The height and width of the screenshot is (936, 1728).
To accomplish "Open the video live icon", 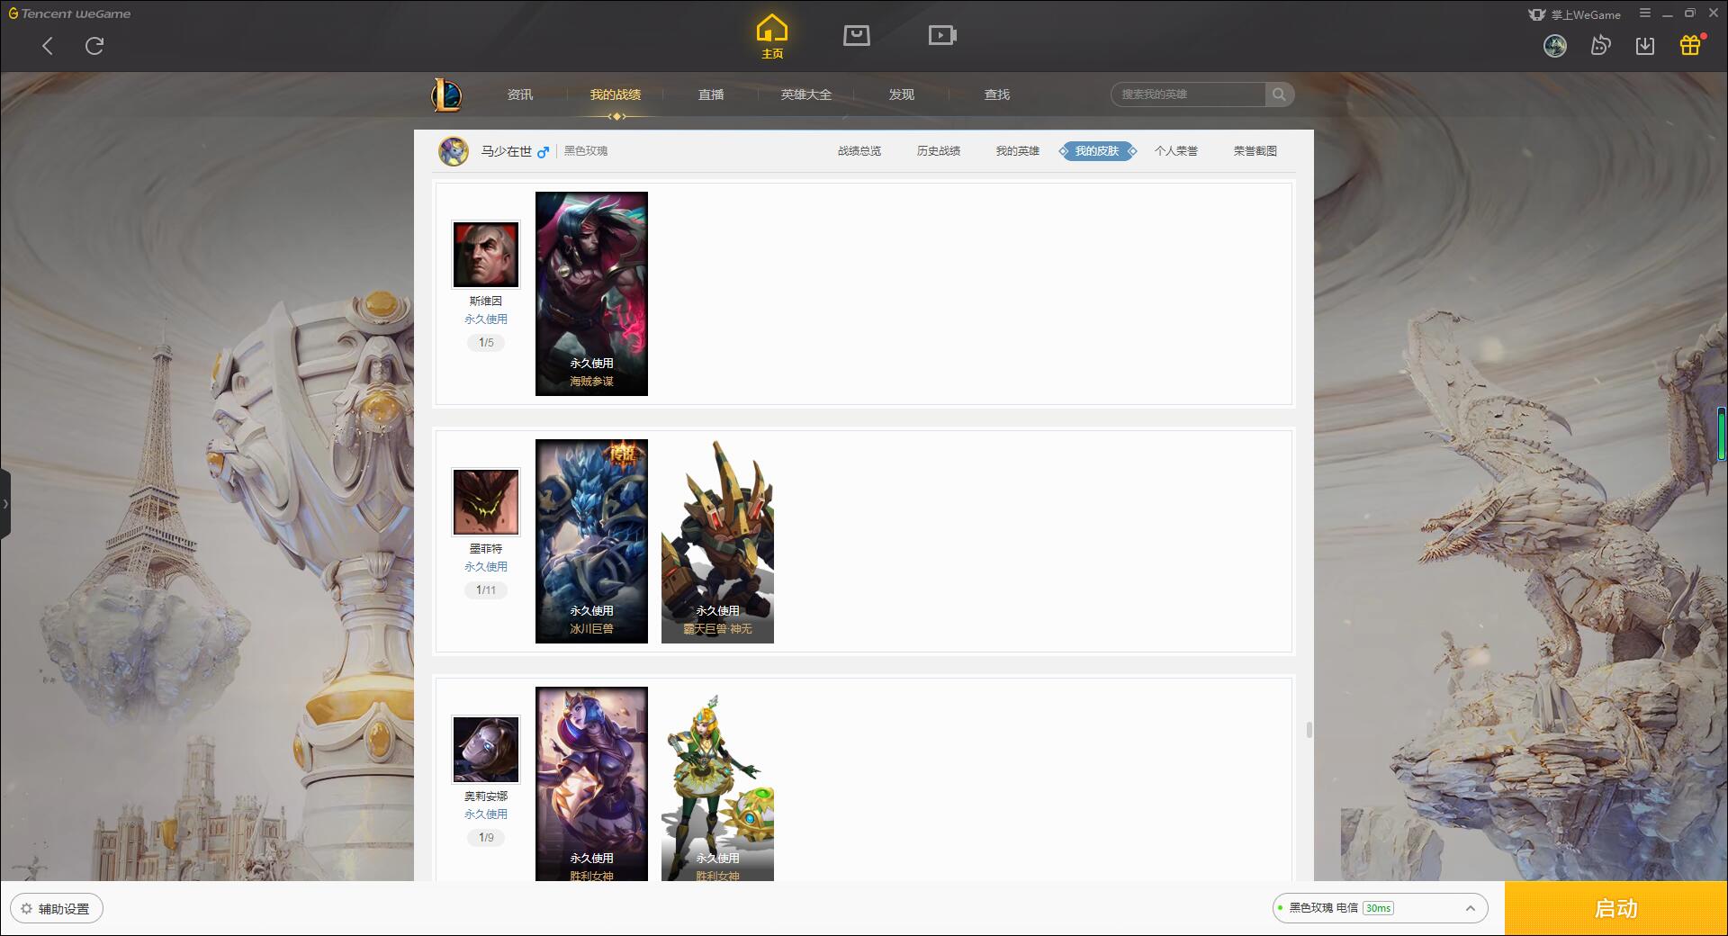I will (x=942, y=35).
